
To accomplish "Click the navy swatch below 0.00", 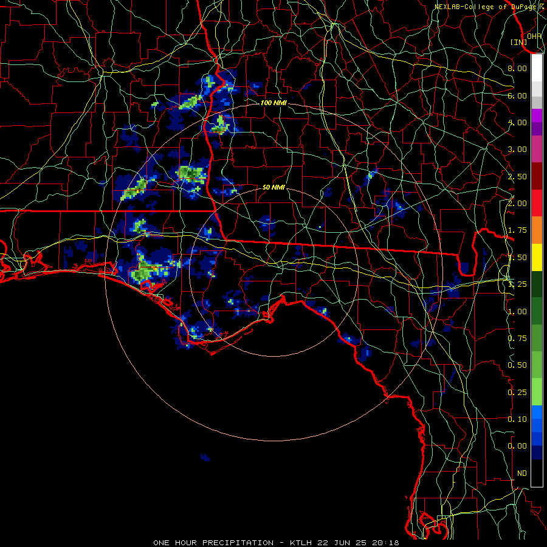I will (537, 453).
